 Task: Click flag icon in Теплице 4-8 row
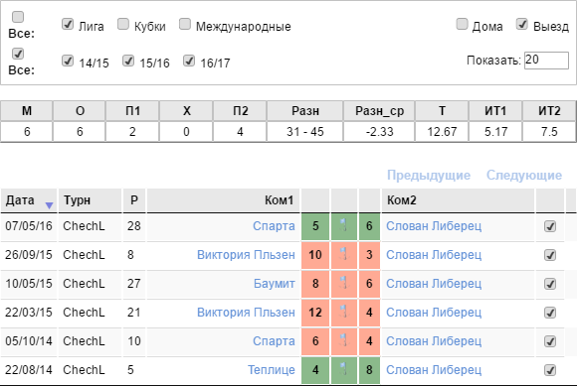343,369
